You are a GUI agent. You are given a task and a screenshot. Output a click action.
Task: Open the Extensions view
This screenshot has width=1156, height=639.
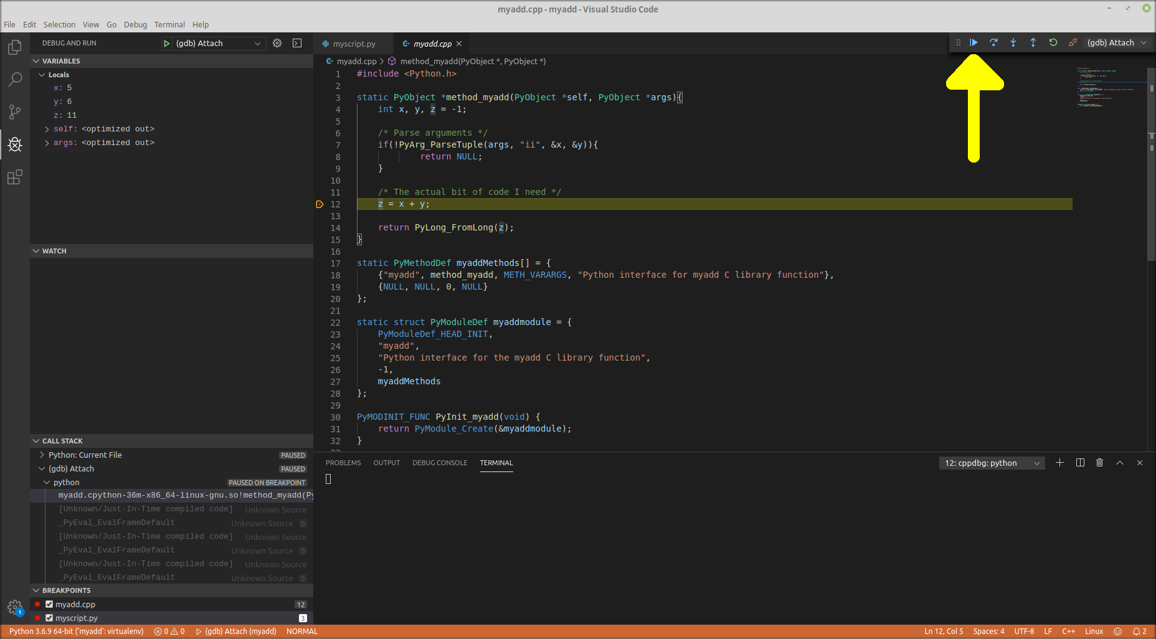coord(15,177)
